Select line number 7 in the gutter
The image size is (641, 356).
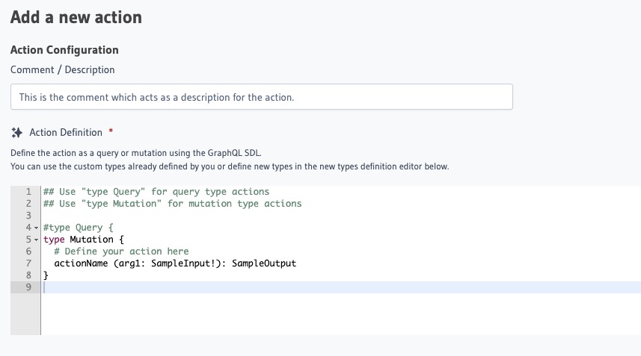28,263
